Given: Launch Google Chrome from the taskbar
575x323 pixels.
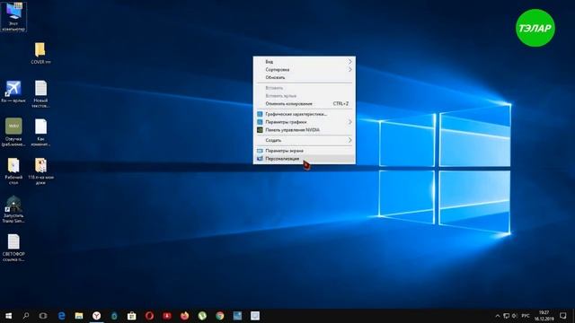Looking at the screenshot, I should pyautogui.click(x=219, y=316).
